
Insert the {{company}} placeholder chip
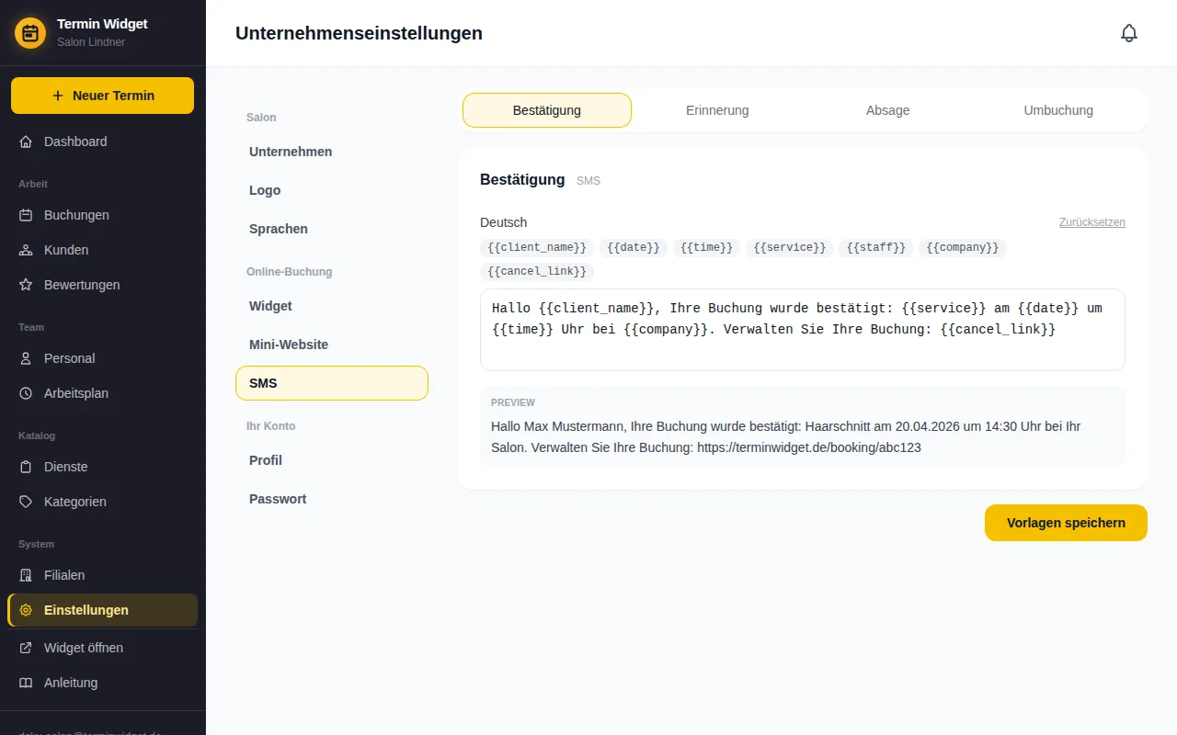pos(963,248)
